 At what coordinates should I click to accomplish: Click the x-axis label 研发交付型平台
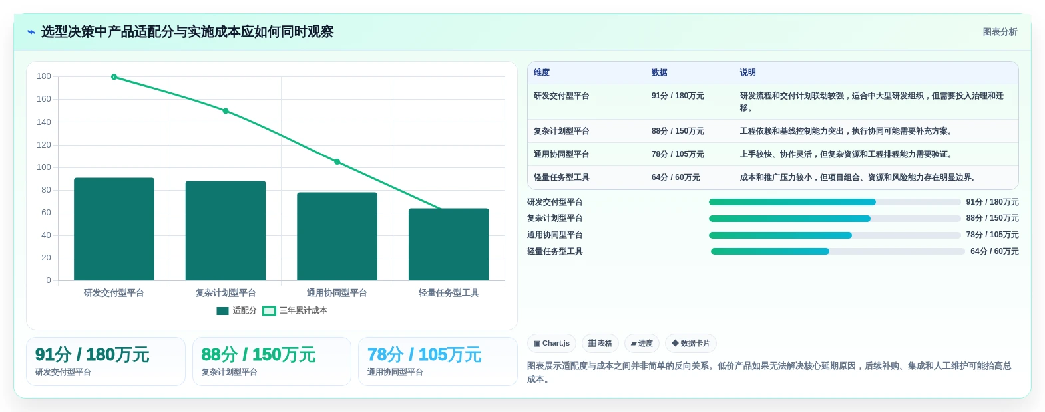(114, 293)
